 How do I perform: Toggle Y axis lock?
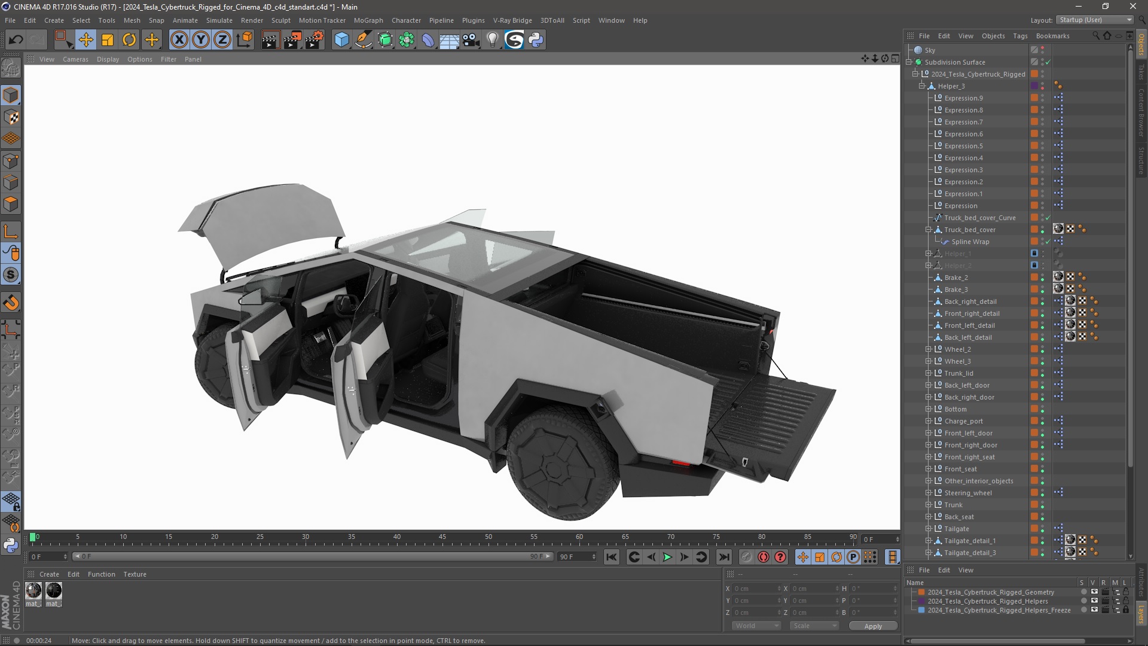point(201,40)
